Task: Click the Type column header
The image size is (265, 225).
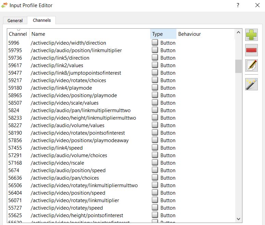Action: (163, 34)
